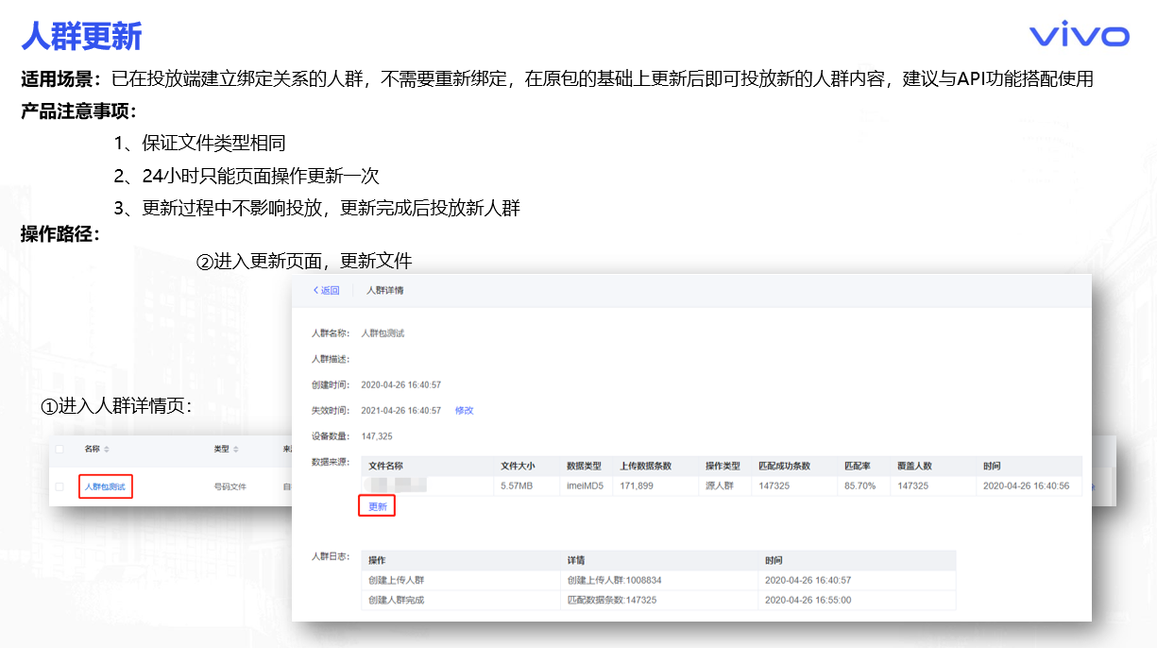This screenshot has width=1157, height=648.
Task: Sort list by 名称 column arrows
Action: click(107, 450)
